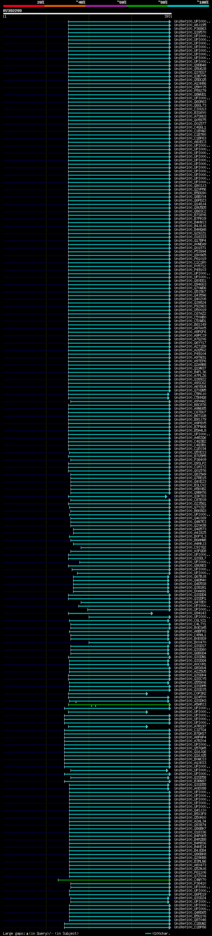Select hit UniRef100_Q94143
The image size is (212, 936).
click(190, 613)
